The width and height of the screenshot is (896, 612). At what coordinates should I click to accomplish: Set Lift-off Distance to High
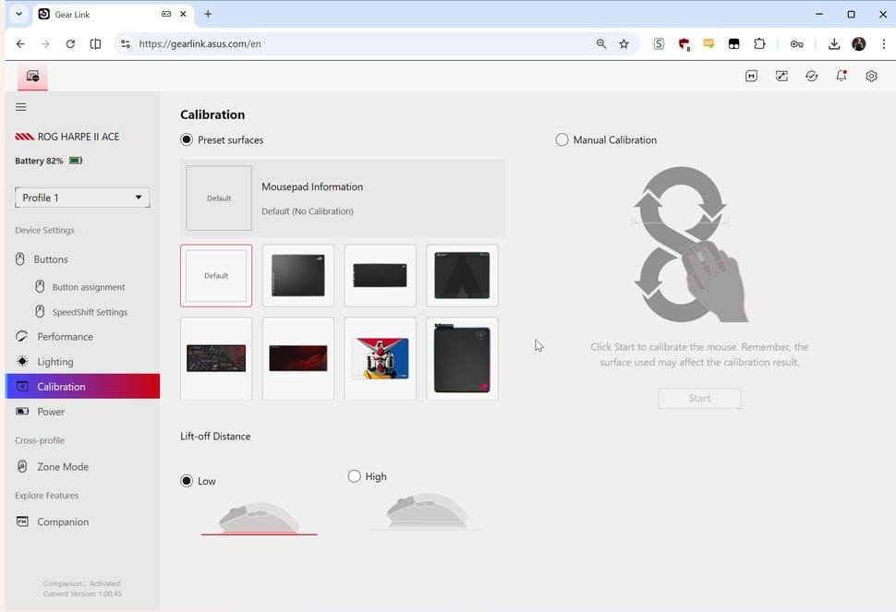(x=355, y=476)
